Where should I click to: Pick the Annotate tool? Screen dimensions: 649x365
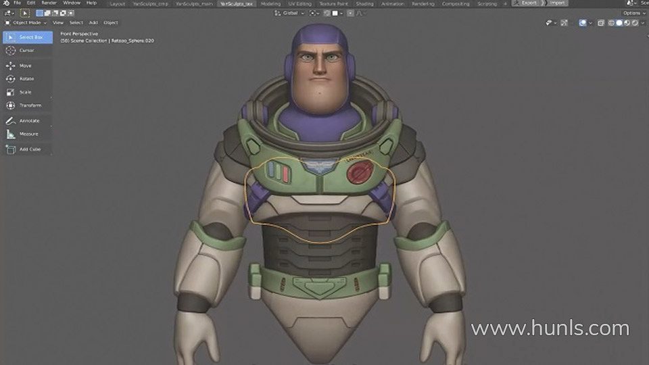point(28,121)
